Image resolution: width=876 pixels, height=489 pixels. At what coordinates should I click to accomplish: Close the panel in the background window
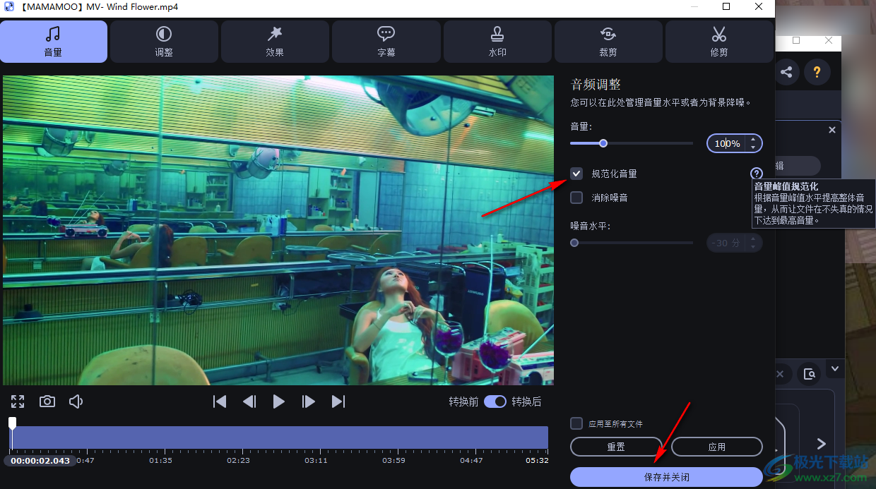tap(831, 130)
